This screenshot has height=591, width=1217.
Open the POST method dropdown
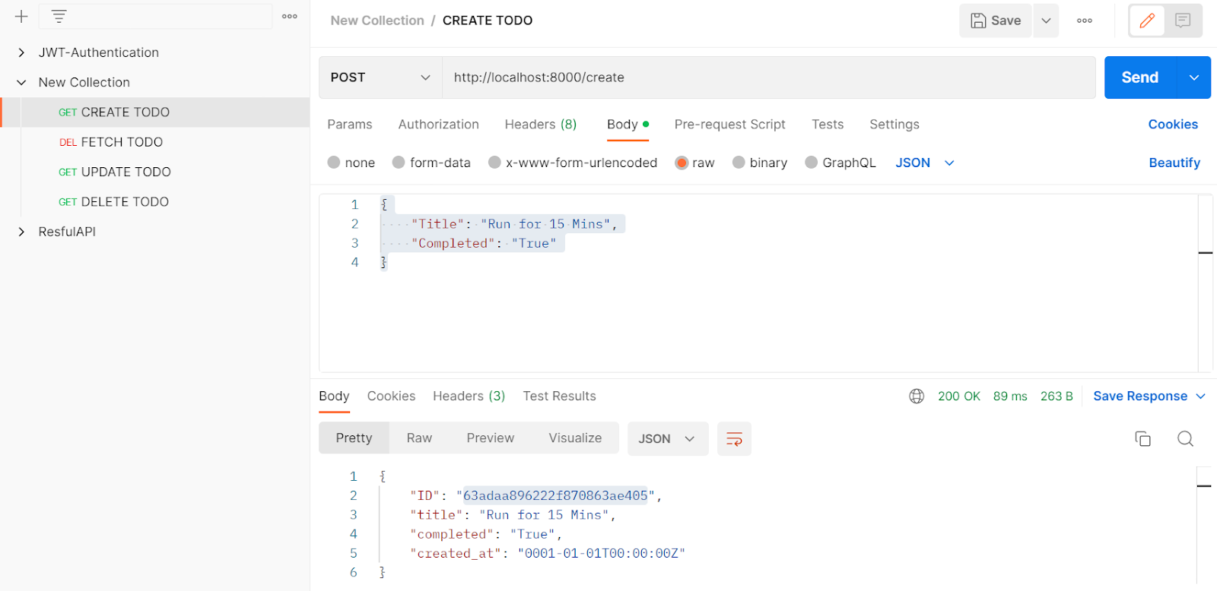pyautogui.click(x=380, y=77)
